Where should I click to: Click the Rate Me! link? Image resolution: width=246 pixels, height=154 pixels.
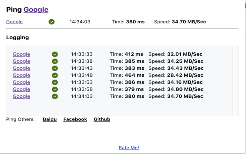click(x=129, y=148)
